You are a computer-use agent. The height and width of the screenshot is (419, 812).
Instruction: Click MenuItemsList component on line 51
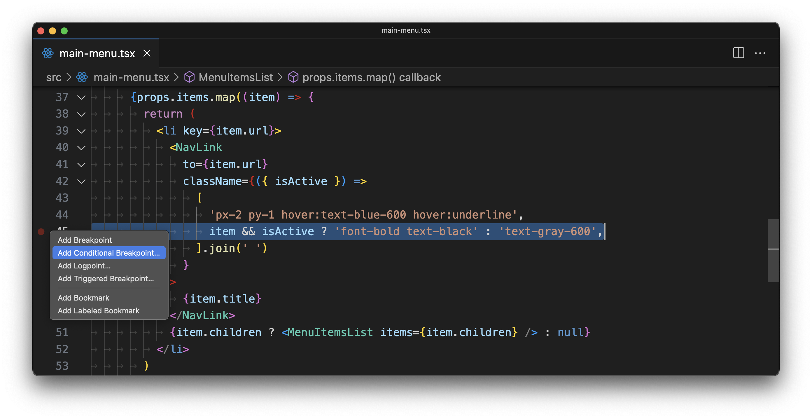(x=330, y=332)
